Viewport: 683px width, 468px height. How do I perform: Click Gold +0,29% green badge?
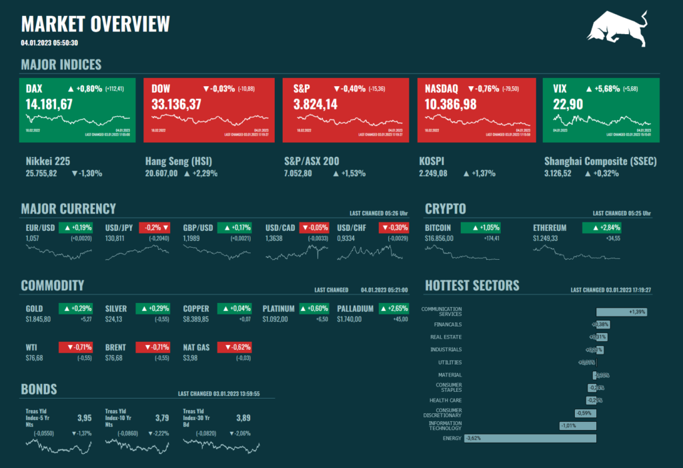coord(75,309)
